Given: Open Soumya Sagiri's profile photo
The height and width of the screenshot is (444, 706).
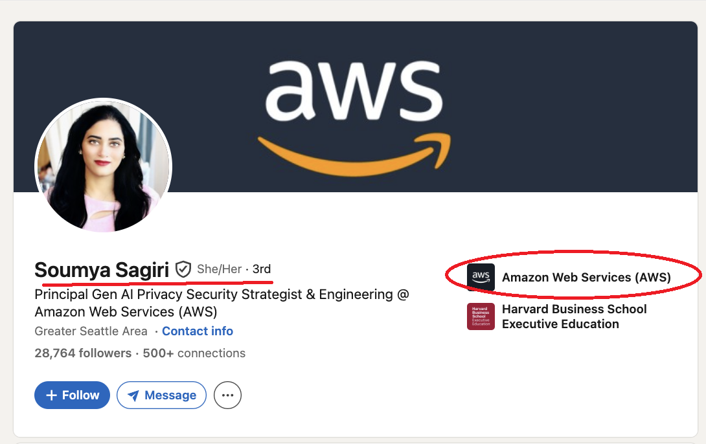Looking at the screenshot, I should tap(103, 166).
